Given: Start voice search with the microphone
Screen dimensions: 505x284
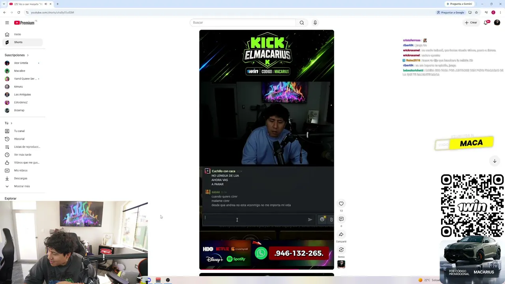Looking at the screenshot, I should (x=315, y=22).
